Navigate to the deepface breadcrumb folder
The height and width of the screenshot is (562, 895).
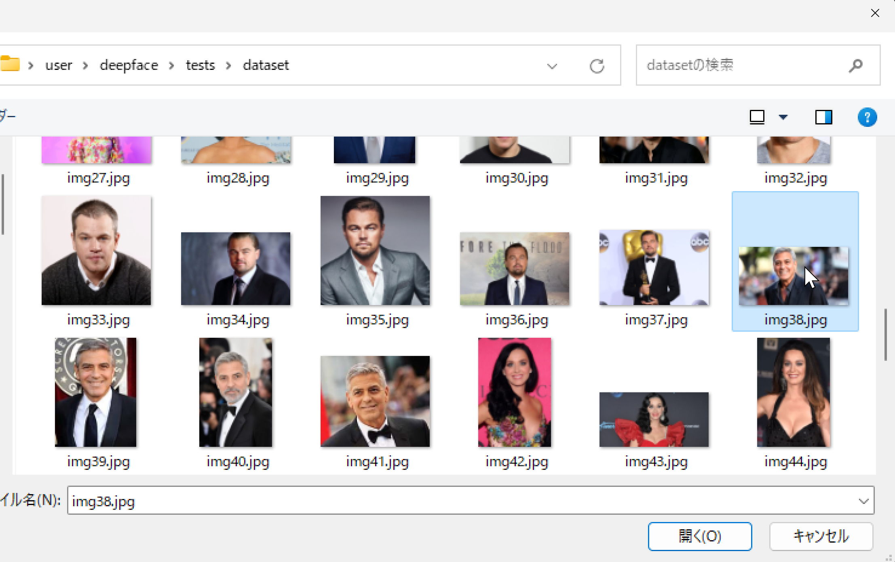129,65
